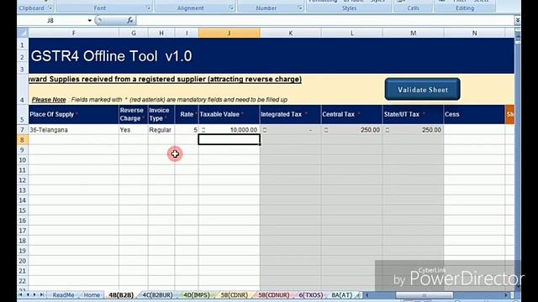Click the Taxable Value header cell
The image size is (538, 302).
[x=229, y=114]
